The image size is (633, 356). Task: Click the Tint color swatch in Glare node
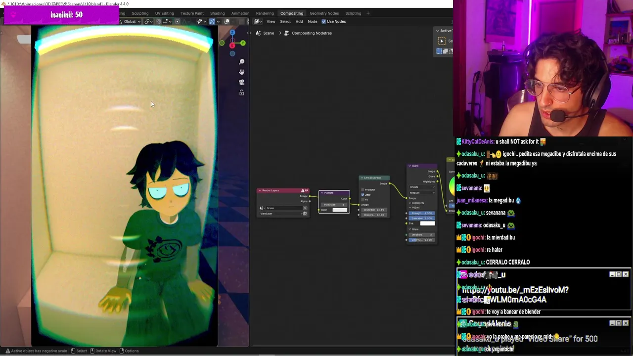tap(428, 223)
